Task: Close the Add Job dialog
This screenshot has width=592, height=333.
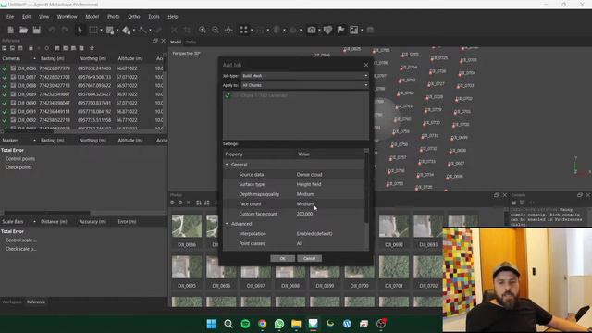Action: point(366,65)
